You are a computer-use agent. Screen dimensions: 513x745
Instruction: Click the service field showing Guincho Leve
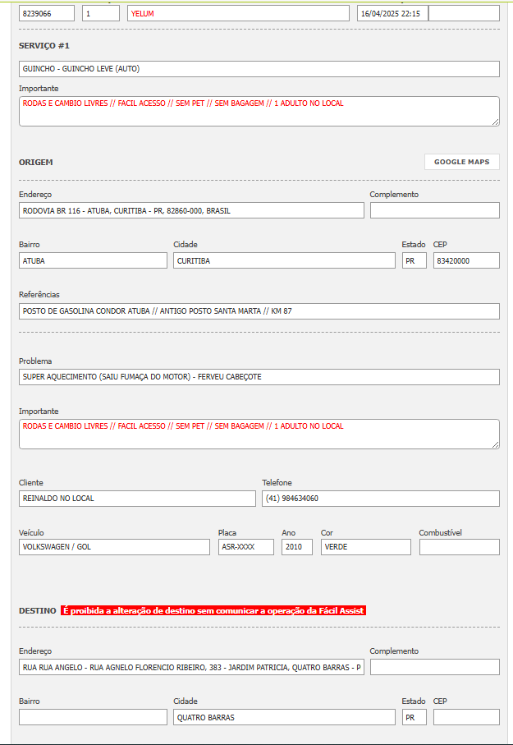[x=259, y=69]
